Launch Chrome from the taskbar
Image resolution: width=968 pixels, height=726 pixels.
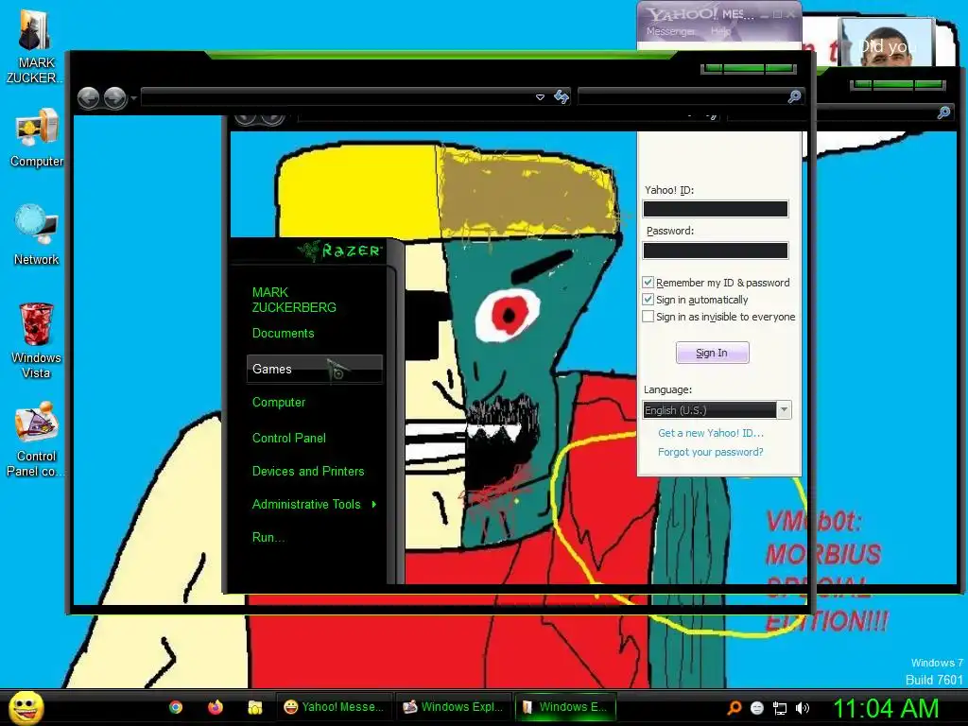176,707
